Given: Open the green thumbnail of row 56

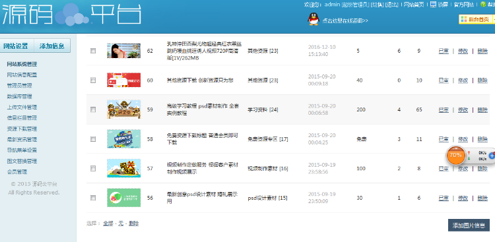Looking at the screenshot, I should 124,198.
